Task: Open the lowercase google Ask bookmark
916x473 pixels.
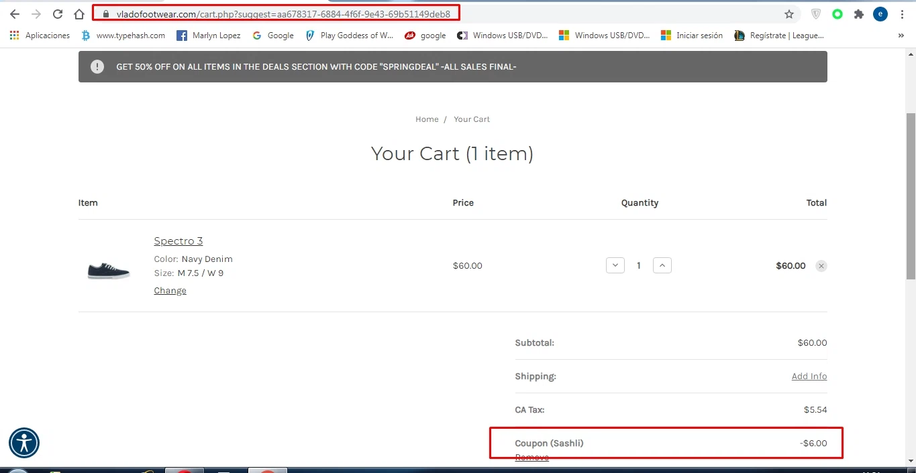Action: [425, 36]
